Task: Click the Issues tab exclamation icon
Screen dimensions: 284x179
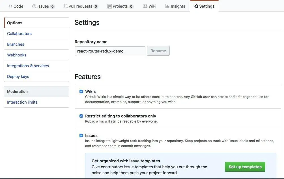Action: click(x=34, y=6)
